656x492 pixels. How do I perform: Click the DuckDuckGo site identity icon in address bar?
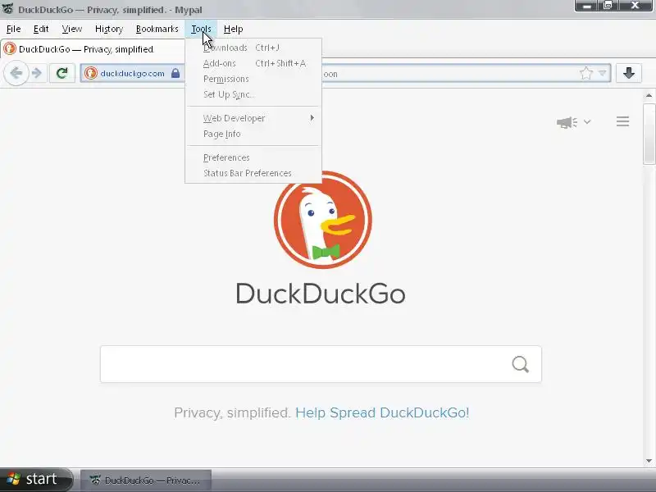[x=90, y=73]
